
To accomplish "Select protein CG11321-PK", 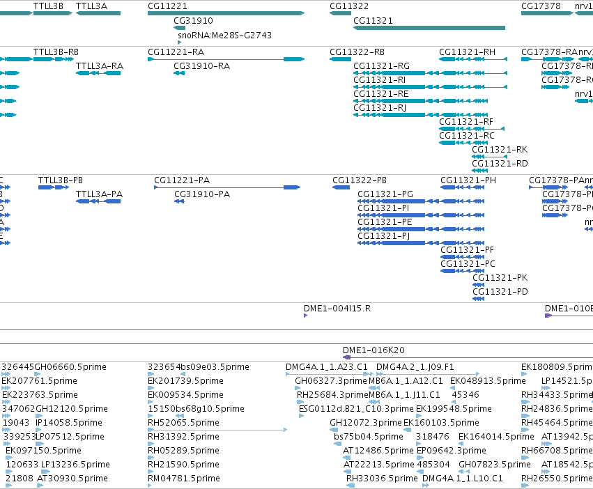I will 500,279.
